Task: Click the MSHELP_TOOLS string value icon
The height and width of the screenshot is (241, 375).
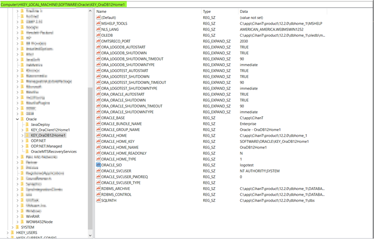Action: tap(98, 23)
